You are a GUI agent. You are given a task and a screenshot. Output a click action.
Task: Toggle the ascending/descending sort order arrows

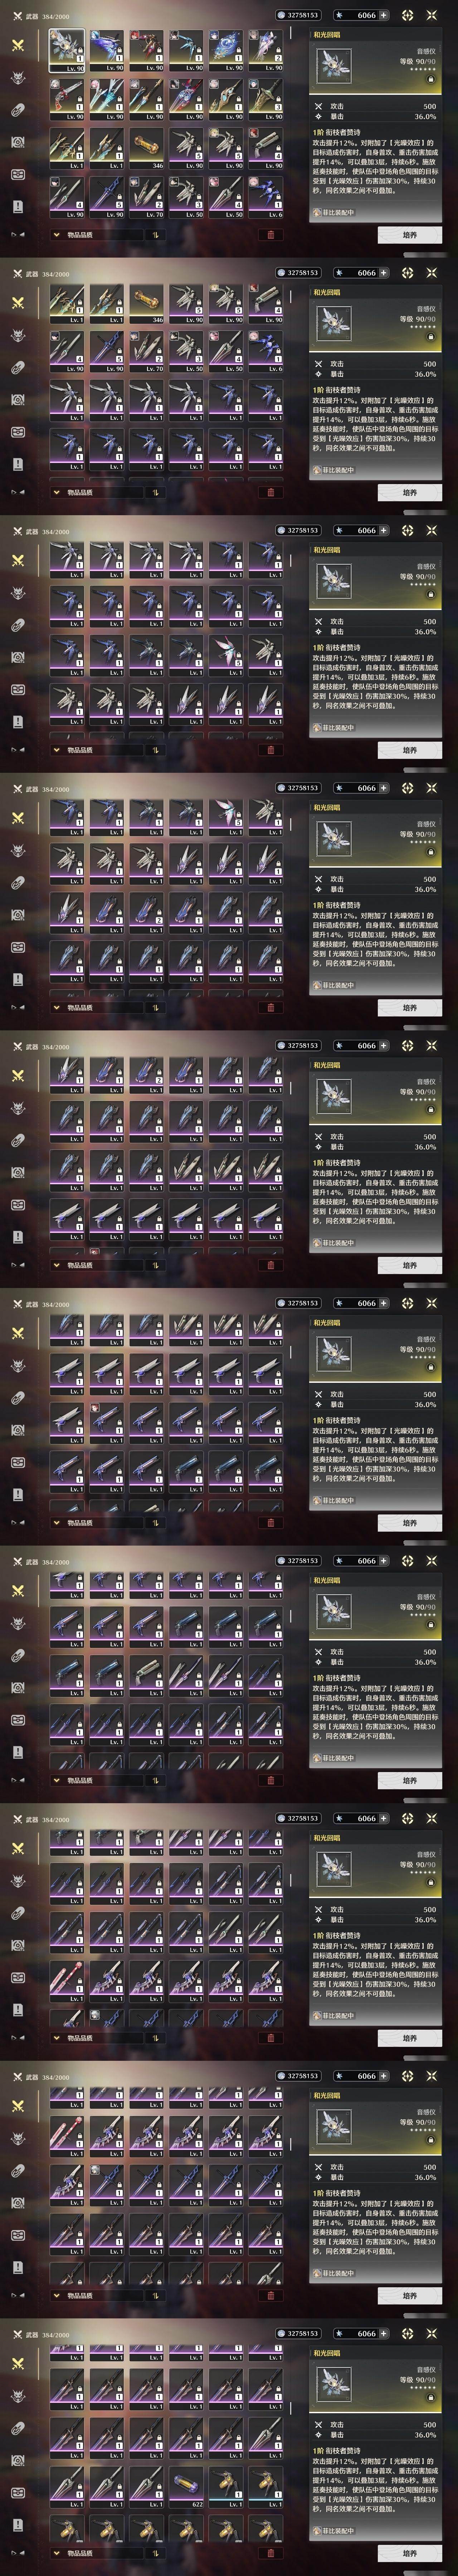coord(155,235)
